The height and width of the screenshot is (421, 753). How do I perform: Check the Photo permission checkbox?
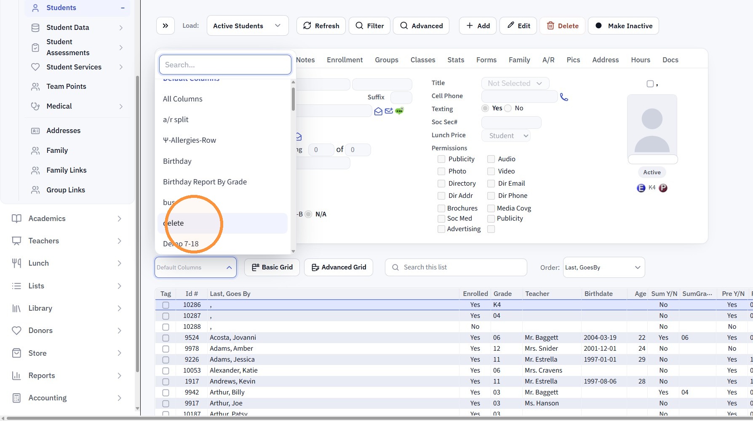(x=441, y=171)
